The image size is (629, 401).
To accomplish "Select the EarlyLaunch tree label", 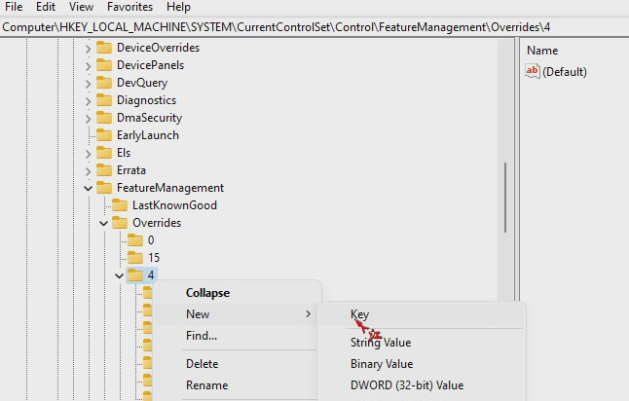I will pyautogui.click(x=148, y=135).
